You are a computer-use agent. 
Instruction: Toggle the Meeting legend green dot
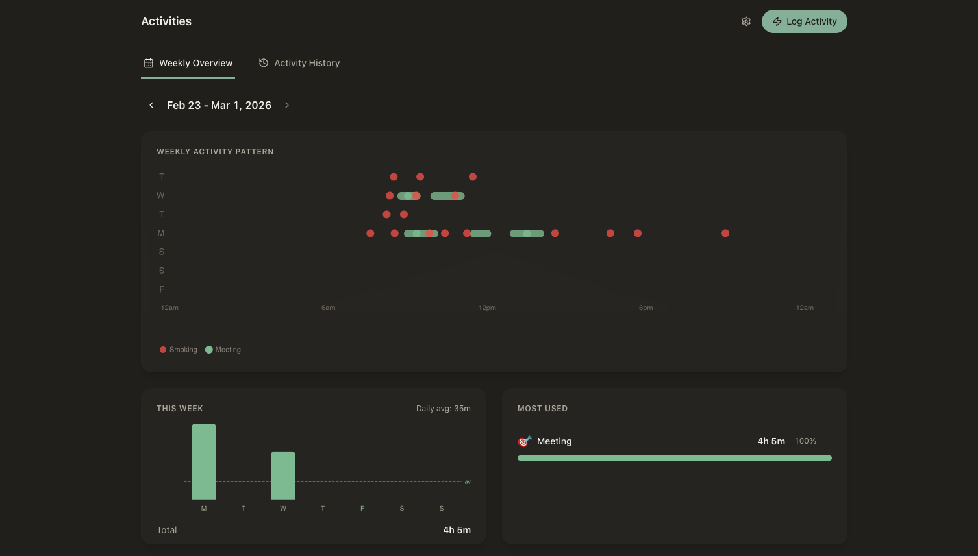click(209, 350)
